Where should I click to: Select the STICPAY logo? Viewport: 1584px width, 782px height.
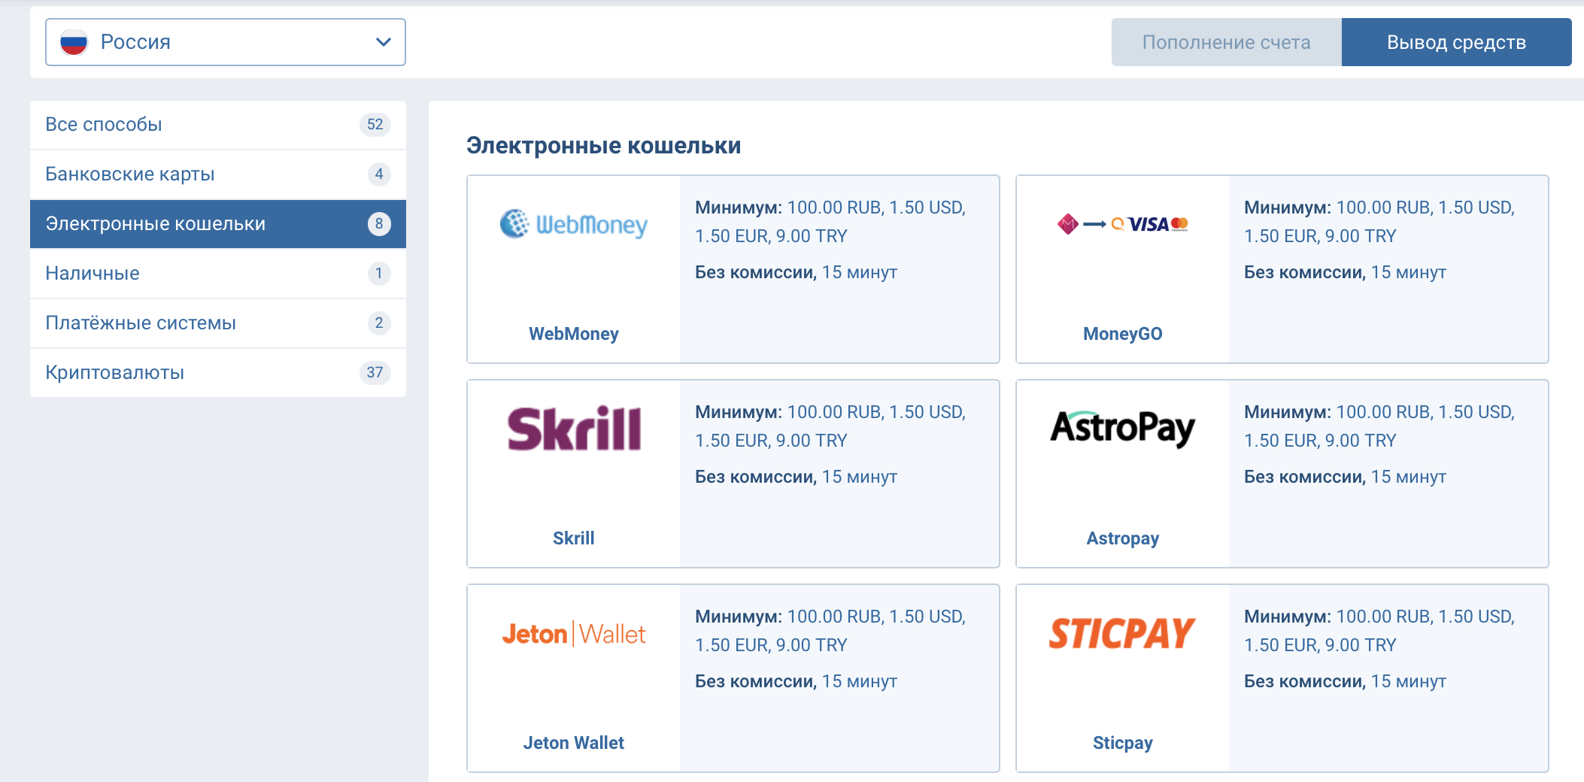tap(1122, 633)
